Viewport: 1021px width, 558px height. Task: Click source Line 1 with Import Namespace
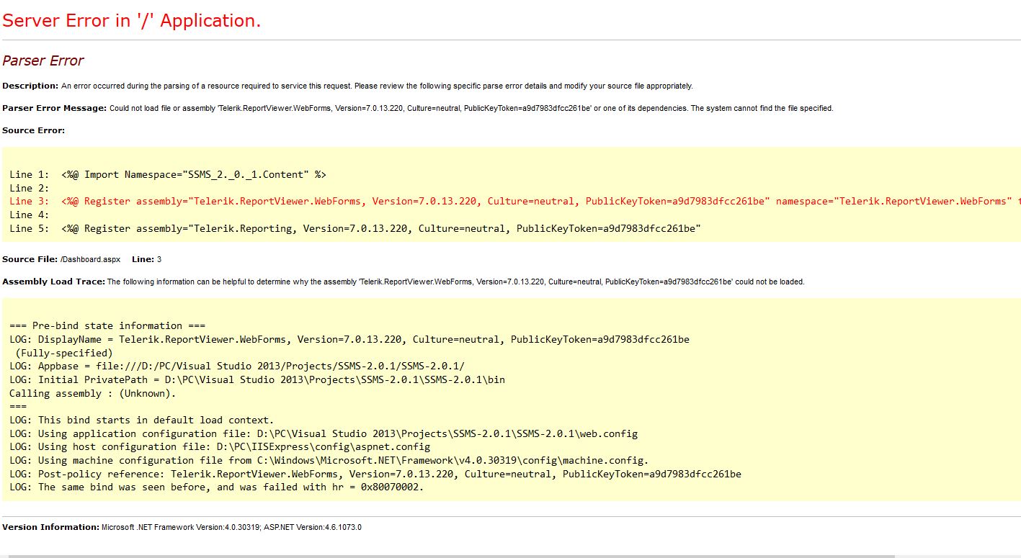click(x=168, y=174)
